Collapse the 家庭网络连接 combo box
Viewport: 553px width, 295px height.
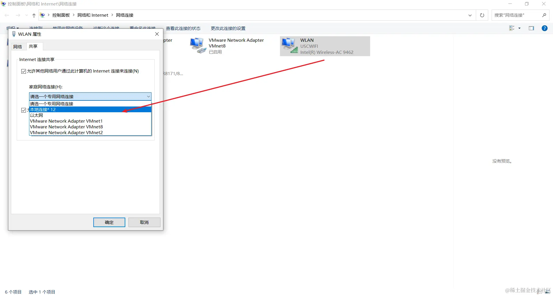[148, 96]
